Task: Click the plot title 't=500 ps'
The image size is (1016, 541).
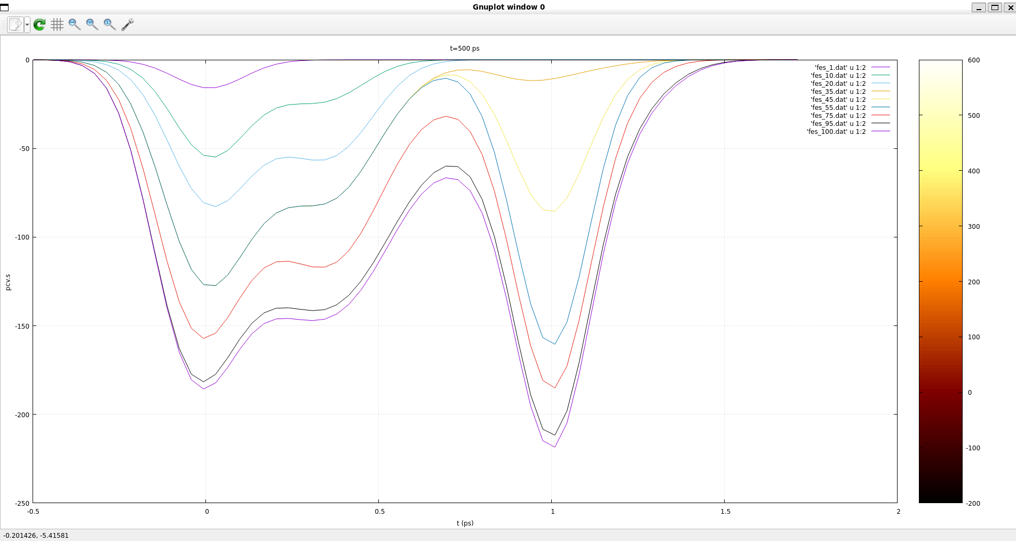Action: click(x=465, y=49)
